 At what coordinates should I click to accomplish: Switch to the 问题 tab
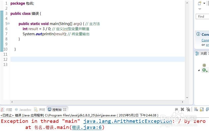(9, 110)
